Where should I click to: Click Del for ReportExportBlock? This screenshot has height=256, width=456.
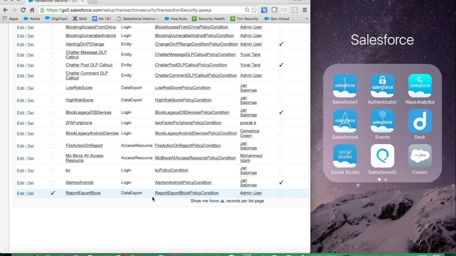coord(31,193)
